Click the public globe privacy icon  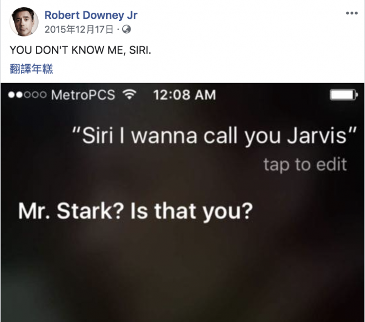pos(127,29)
